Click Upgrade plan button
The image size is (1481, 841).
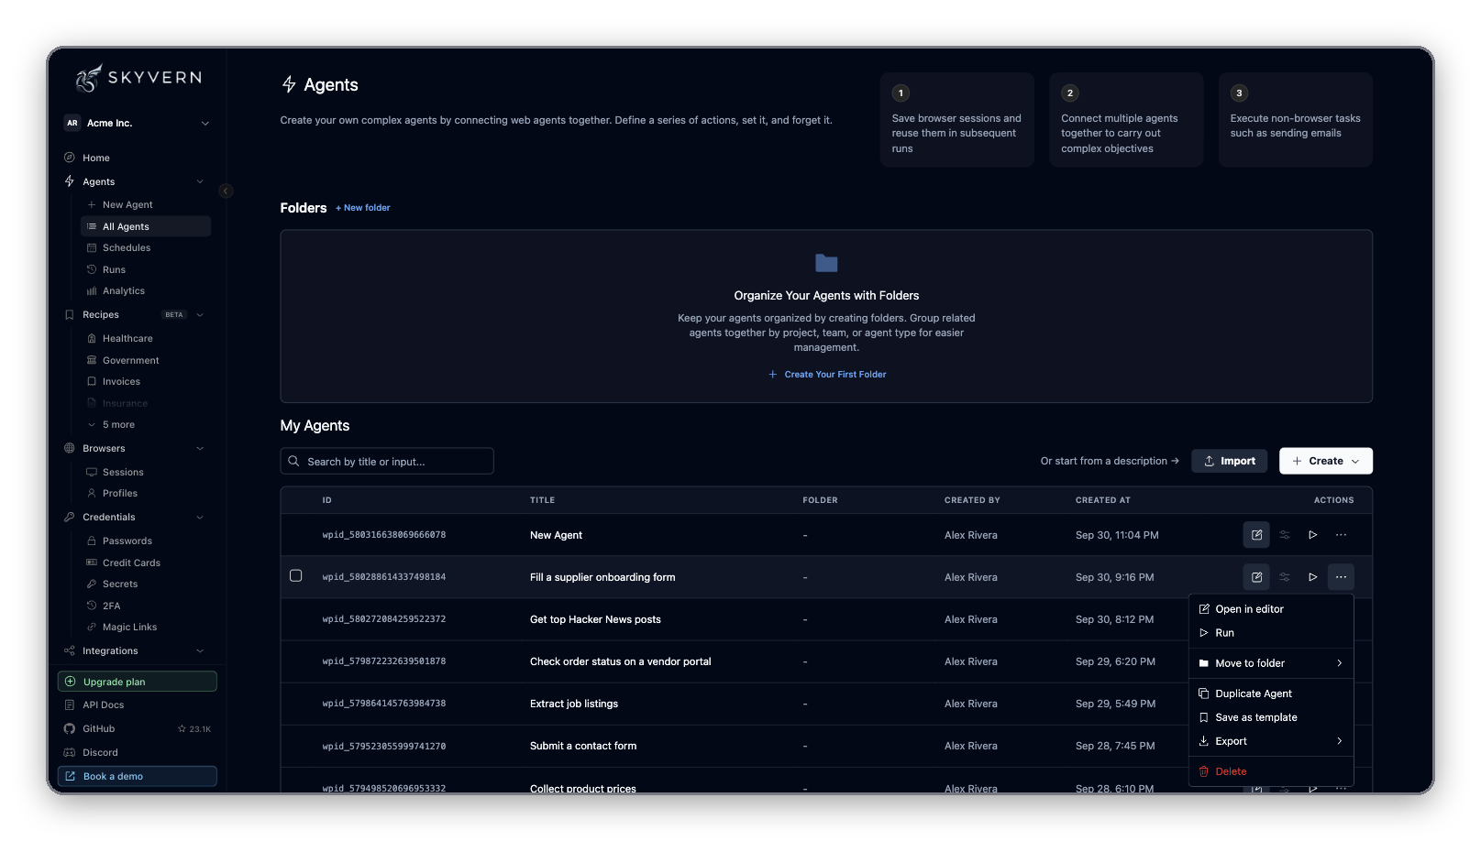click(138, 682)
